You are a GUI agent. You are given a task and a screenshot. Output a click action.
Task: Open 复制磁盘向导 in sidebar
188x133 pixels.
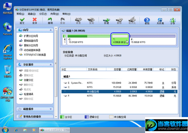point(29,41)
